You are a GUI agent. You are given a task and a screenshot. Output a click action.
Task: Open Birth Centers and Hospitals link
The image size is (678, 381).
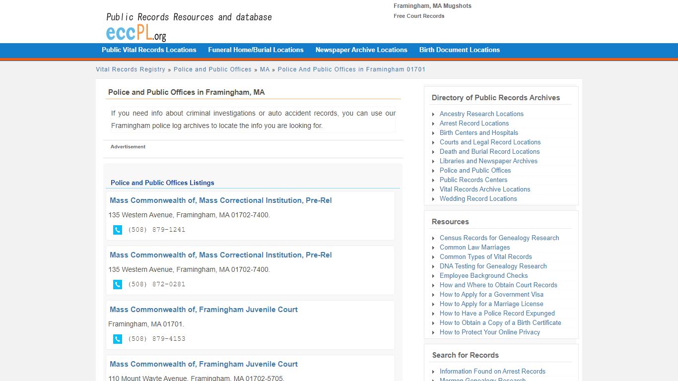tap(479, 132)
